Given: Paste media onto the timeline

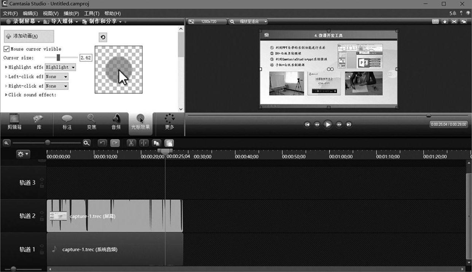Looking at the screenshot, I should pos(169,143).
